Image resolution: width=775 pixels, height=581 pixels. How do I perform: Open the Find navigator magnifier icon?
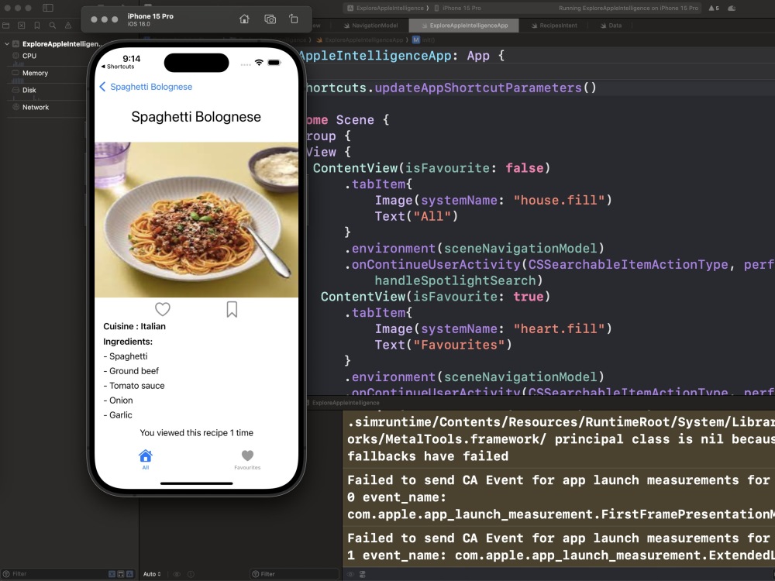(x=53, y=26)
